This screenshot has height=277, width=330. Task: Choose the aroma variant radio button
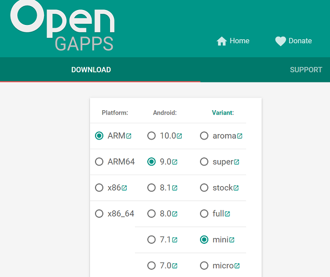[204, 136]
